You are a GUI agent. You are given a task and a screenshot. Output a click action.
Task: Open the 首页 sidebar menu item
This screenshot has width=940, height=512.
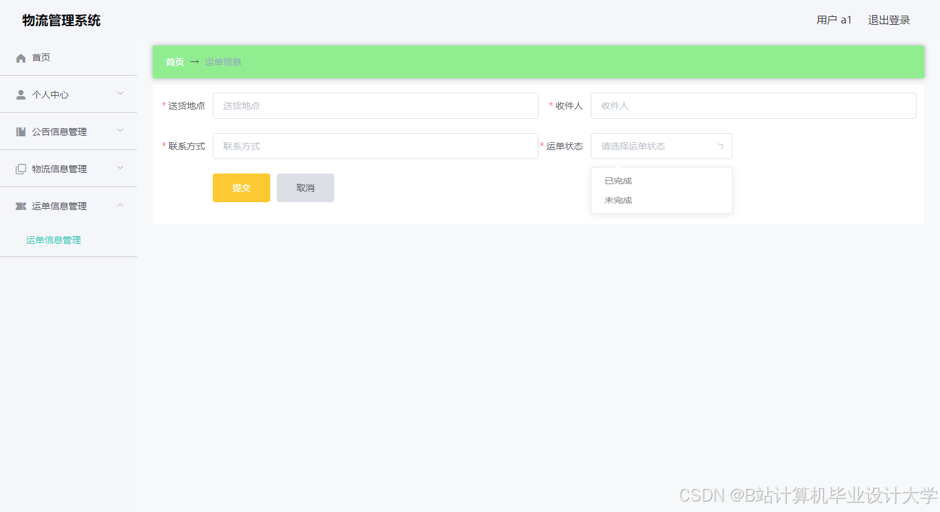pos(69,57)
